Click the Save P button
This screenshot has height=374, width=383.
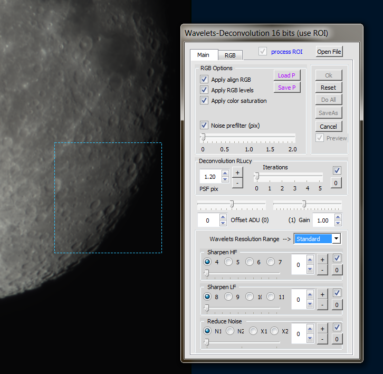click(287, 88)
